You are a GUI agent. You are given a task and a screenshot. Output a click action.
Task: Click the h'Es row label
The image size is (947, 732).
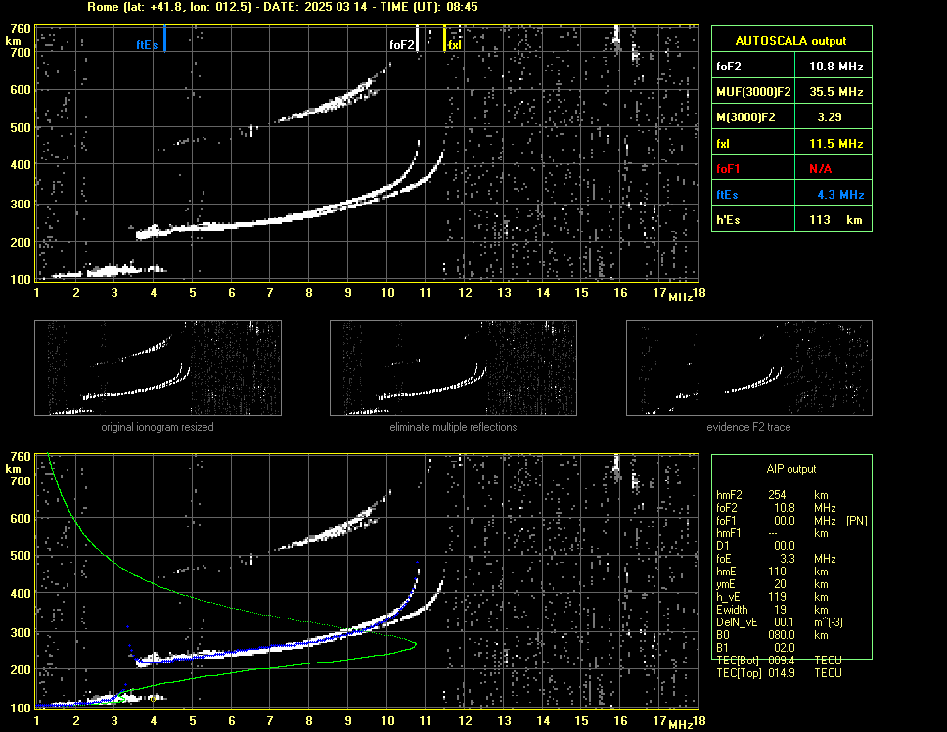point(728,220)
